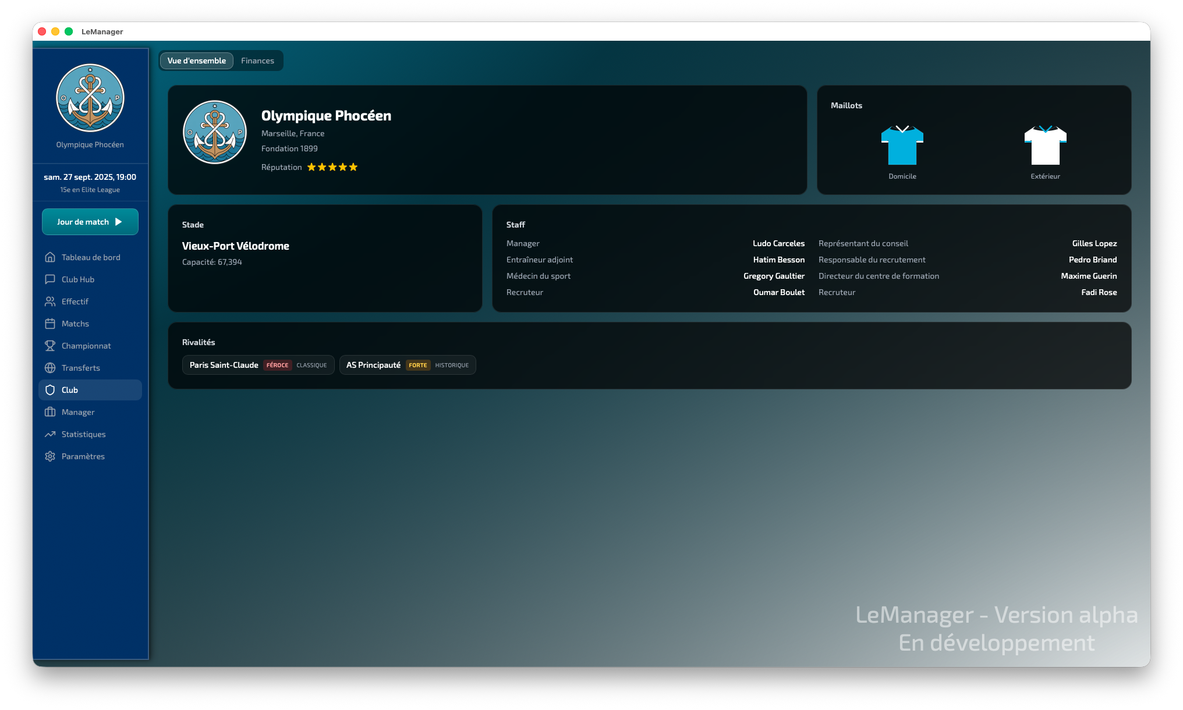Screen dimensions: 1183x710
Task: Open the Statistiques section
Action: click(90, 434)
